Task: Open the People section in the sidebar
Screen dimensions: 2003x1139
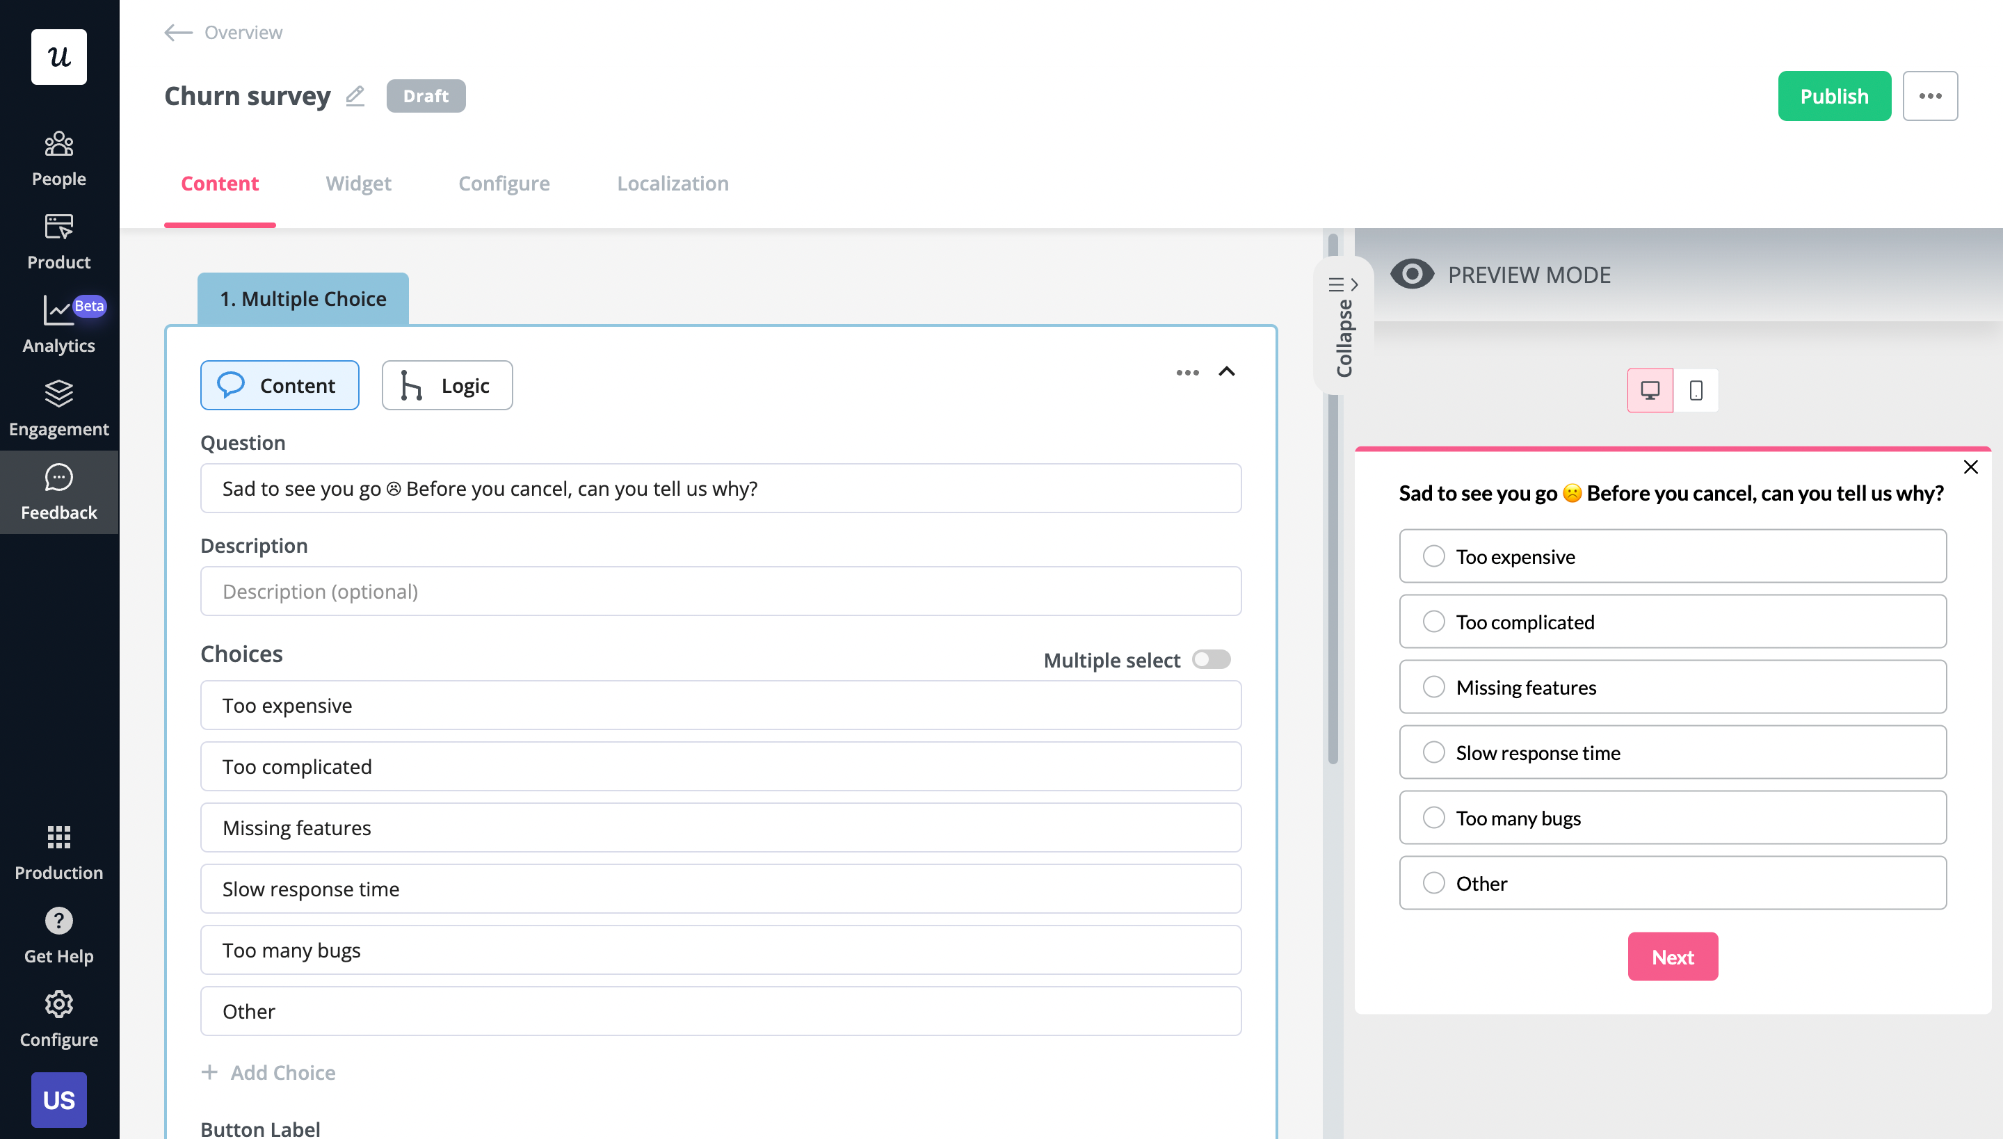Action: coord(58,156)
